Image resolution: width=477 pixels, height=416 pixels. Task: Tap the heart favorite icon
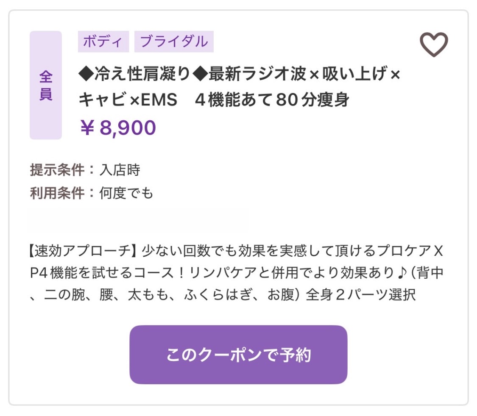[x=434, y=44]
